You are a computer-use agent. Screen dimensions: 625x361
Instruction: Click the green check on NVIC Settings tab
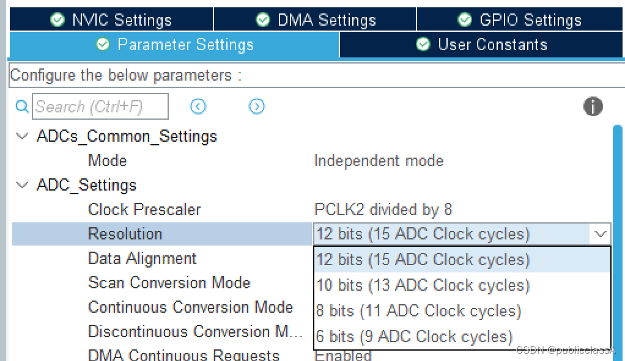pyautogui.click(x=57, y=20)
